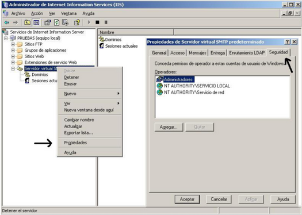Expand the Grupos de aplicaciones node
The height and width of the screenshot is (215, 302).
pyautogui.click(x=13, y=51)
